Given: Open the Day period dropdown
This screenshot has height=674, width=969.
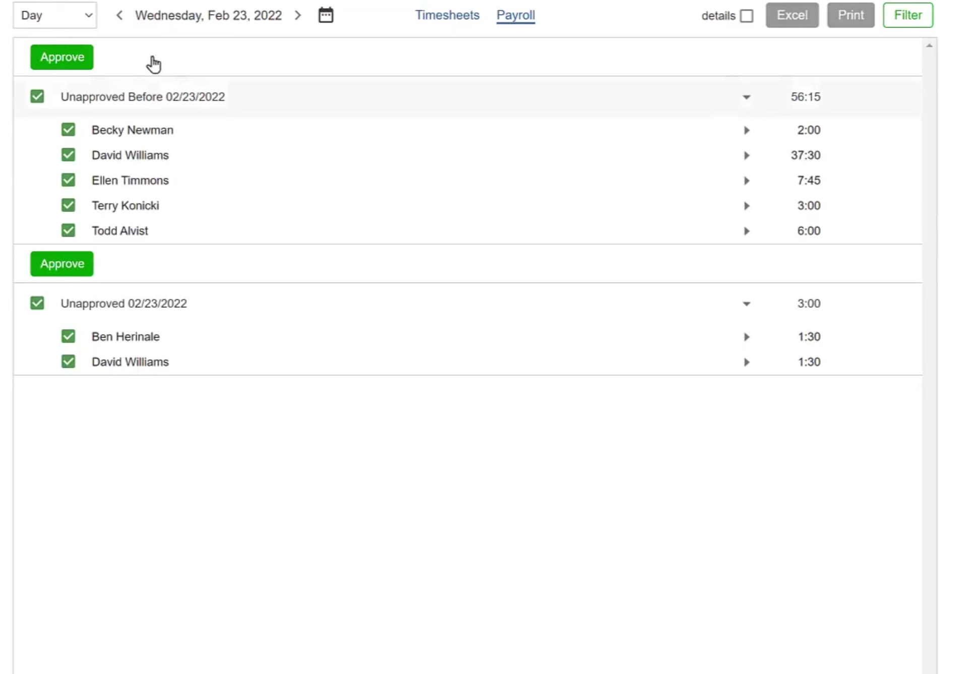Looking at the screenshot, I should click(x=55, y=15).
